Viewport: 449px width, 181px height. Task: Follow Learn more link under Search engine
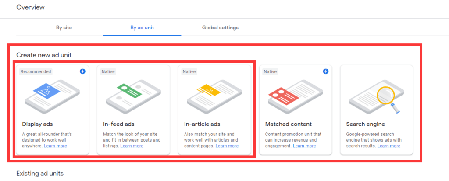pyautogui.click(x=389, y=146)
